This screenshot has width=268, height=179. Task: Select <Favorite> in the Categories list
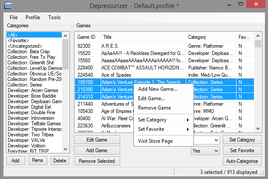(18, 40)
